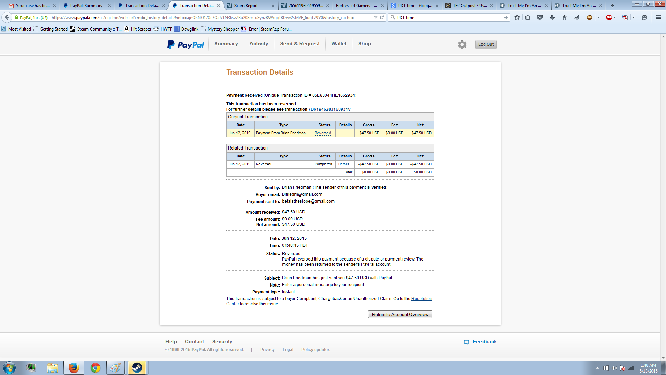Open Firefox downloads arrow icon

point(552,18)
